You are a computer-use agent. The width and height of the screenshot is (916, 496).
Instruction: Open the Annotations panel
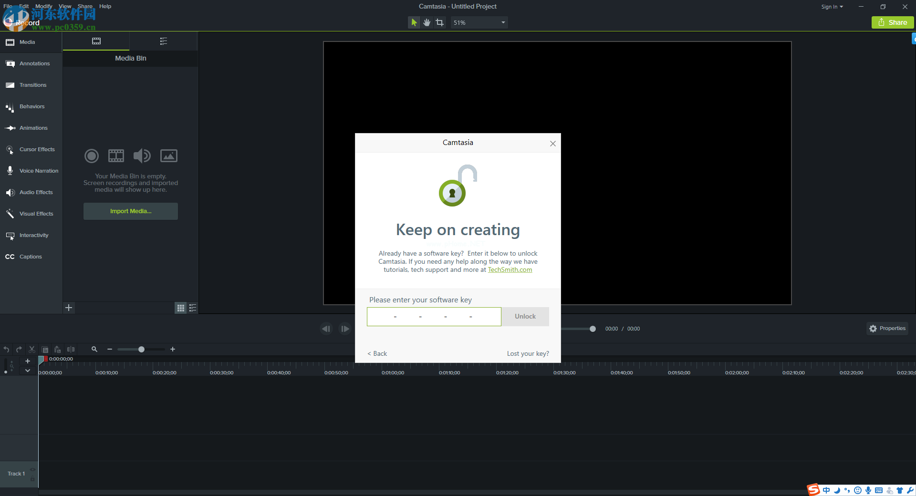(31, 63)
